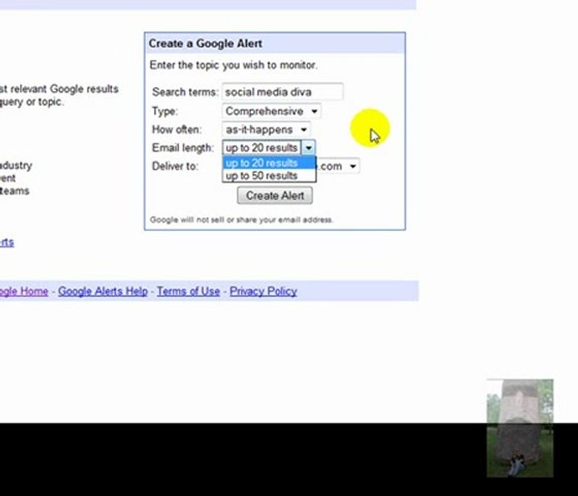Click the 'Search terms:' label
The image size is (578, 496).
click(185, 92)
